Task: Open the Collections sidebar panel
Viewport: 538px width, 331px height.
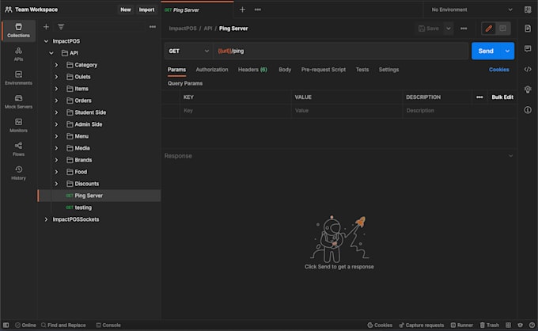Action: point(18,31)
